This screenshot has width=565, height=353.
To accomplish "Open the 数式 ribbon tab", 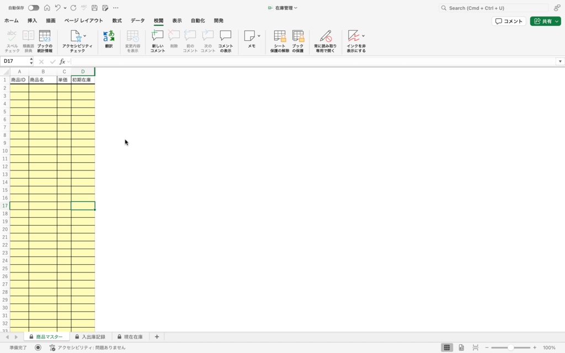I will 117,20.
